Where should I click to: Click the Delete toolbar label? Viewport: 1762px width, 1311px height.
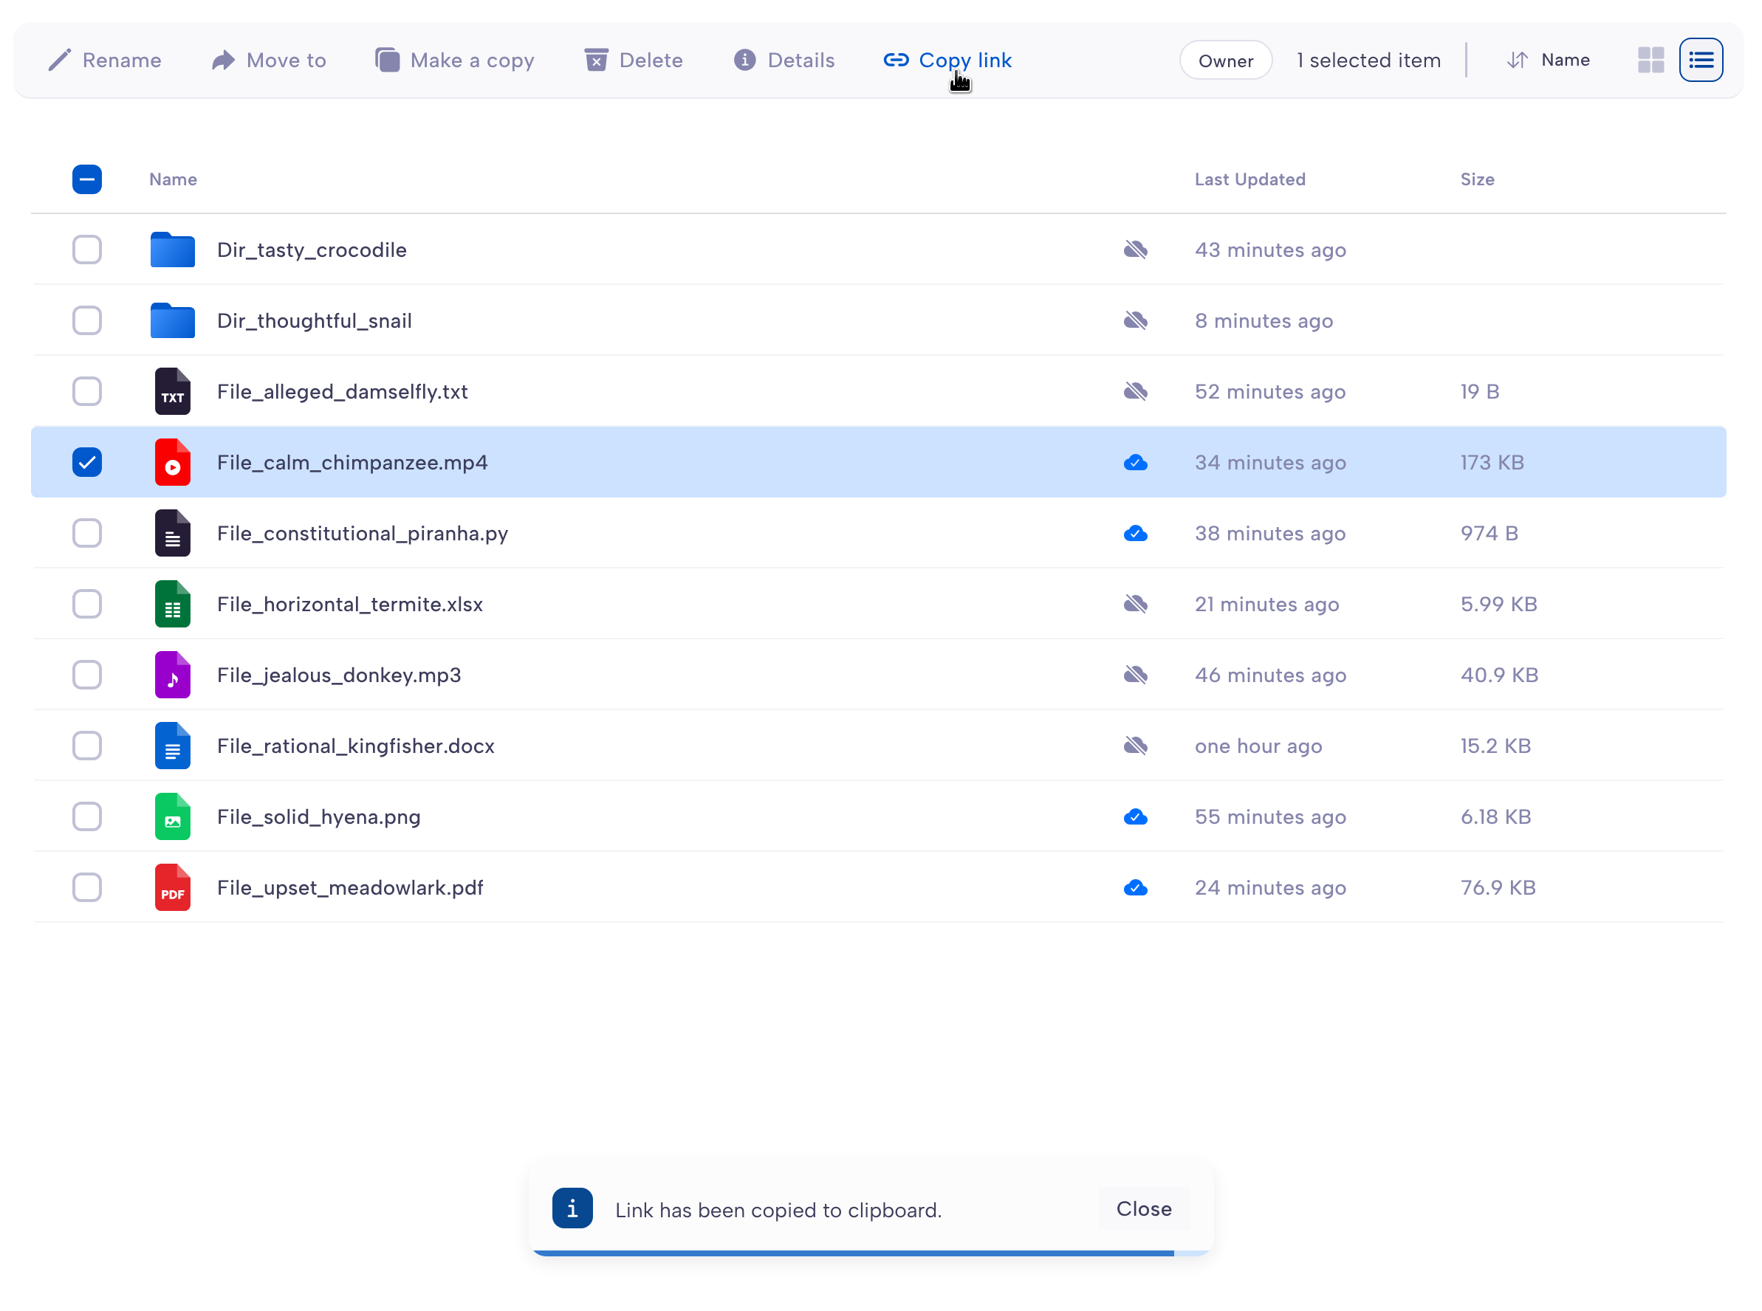pyautogui.click(x=651, y=61)
